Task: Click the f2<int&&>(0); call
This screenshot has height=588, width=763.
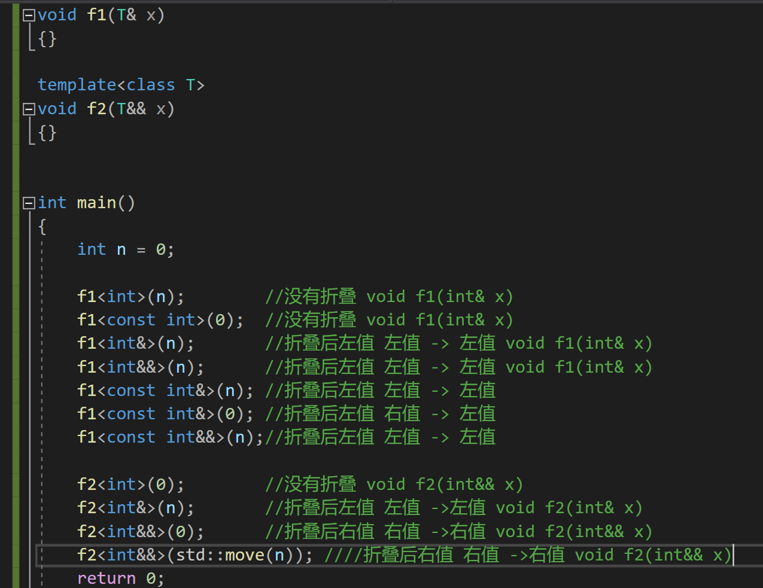Action: click(x=141, y=532)
